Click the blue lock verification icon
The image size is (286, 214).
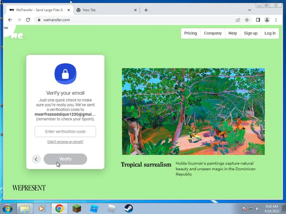[x=65, y=74]
